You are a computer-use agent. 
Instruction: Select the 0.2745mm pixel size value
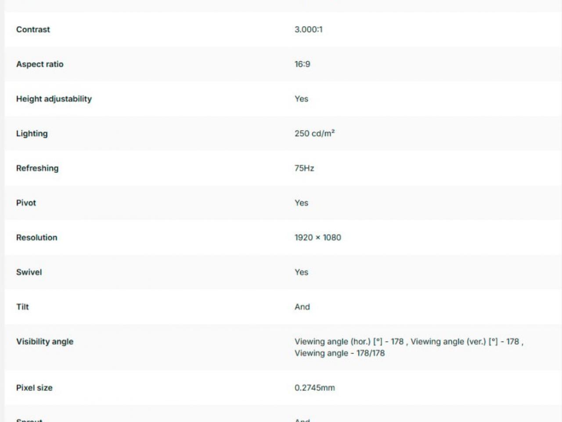[x=314, y=388]
